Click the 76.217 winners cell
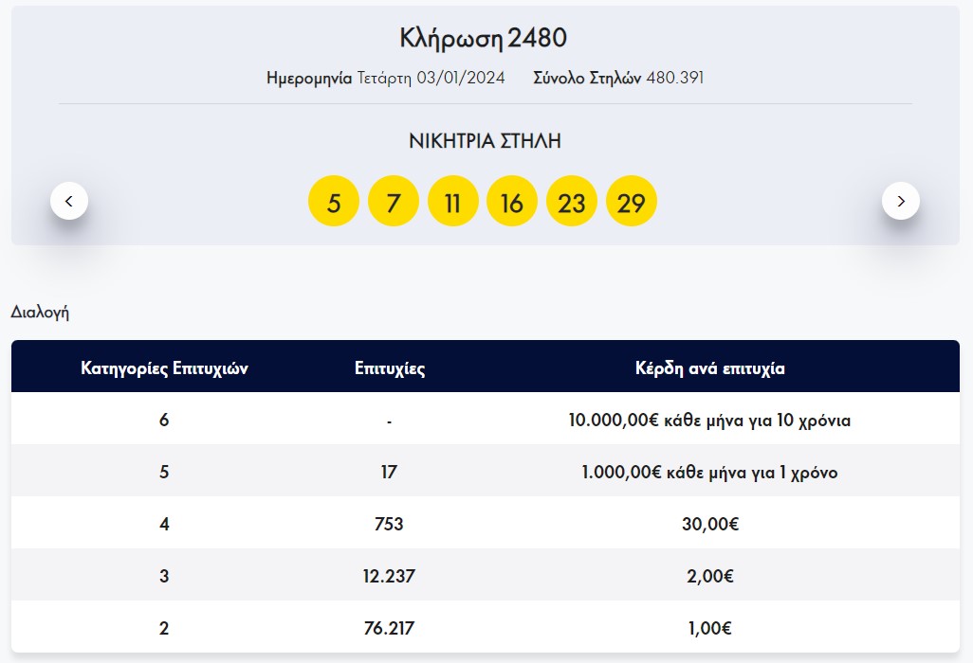Screen dimensions: 973x663 click(x=389, y=628)
